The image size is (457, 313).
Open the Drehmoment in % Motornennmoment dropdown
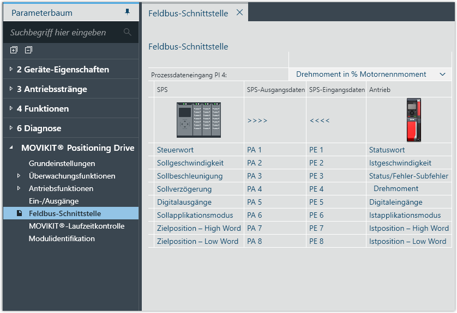click(x=442, y=74)
